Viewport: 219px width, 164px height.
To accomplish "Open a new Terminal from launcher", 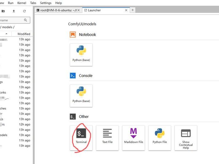I will pos(81,138).
